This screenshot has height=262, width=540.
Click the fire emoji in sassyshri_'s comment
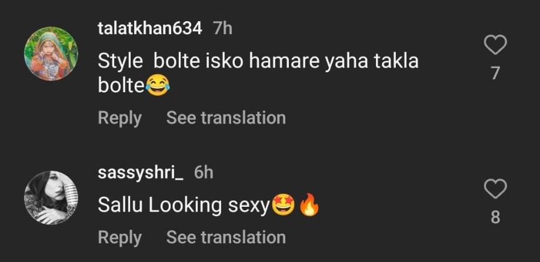tap(308, 206)
